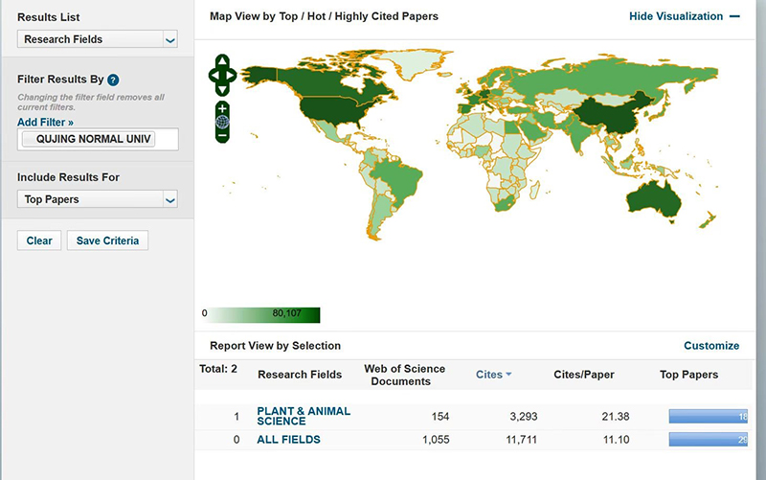Screen dimensions: 766x480
Task: Open Customize report options
Action: 710,346
